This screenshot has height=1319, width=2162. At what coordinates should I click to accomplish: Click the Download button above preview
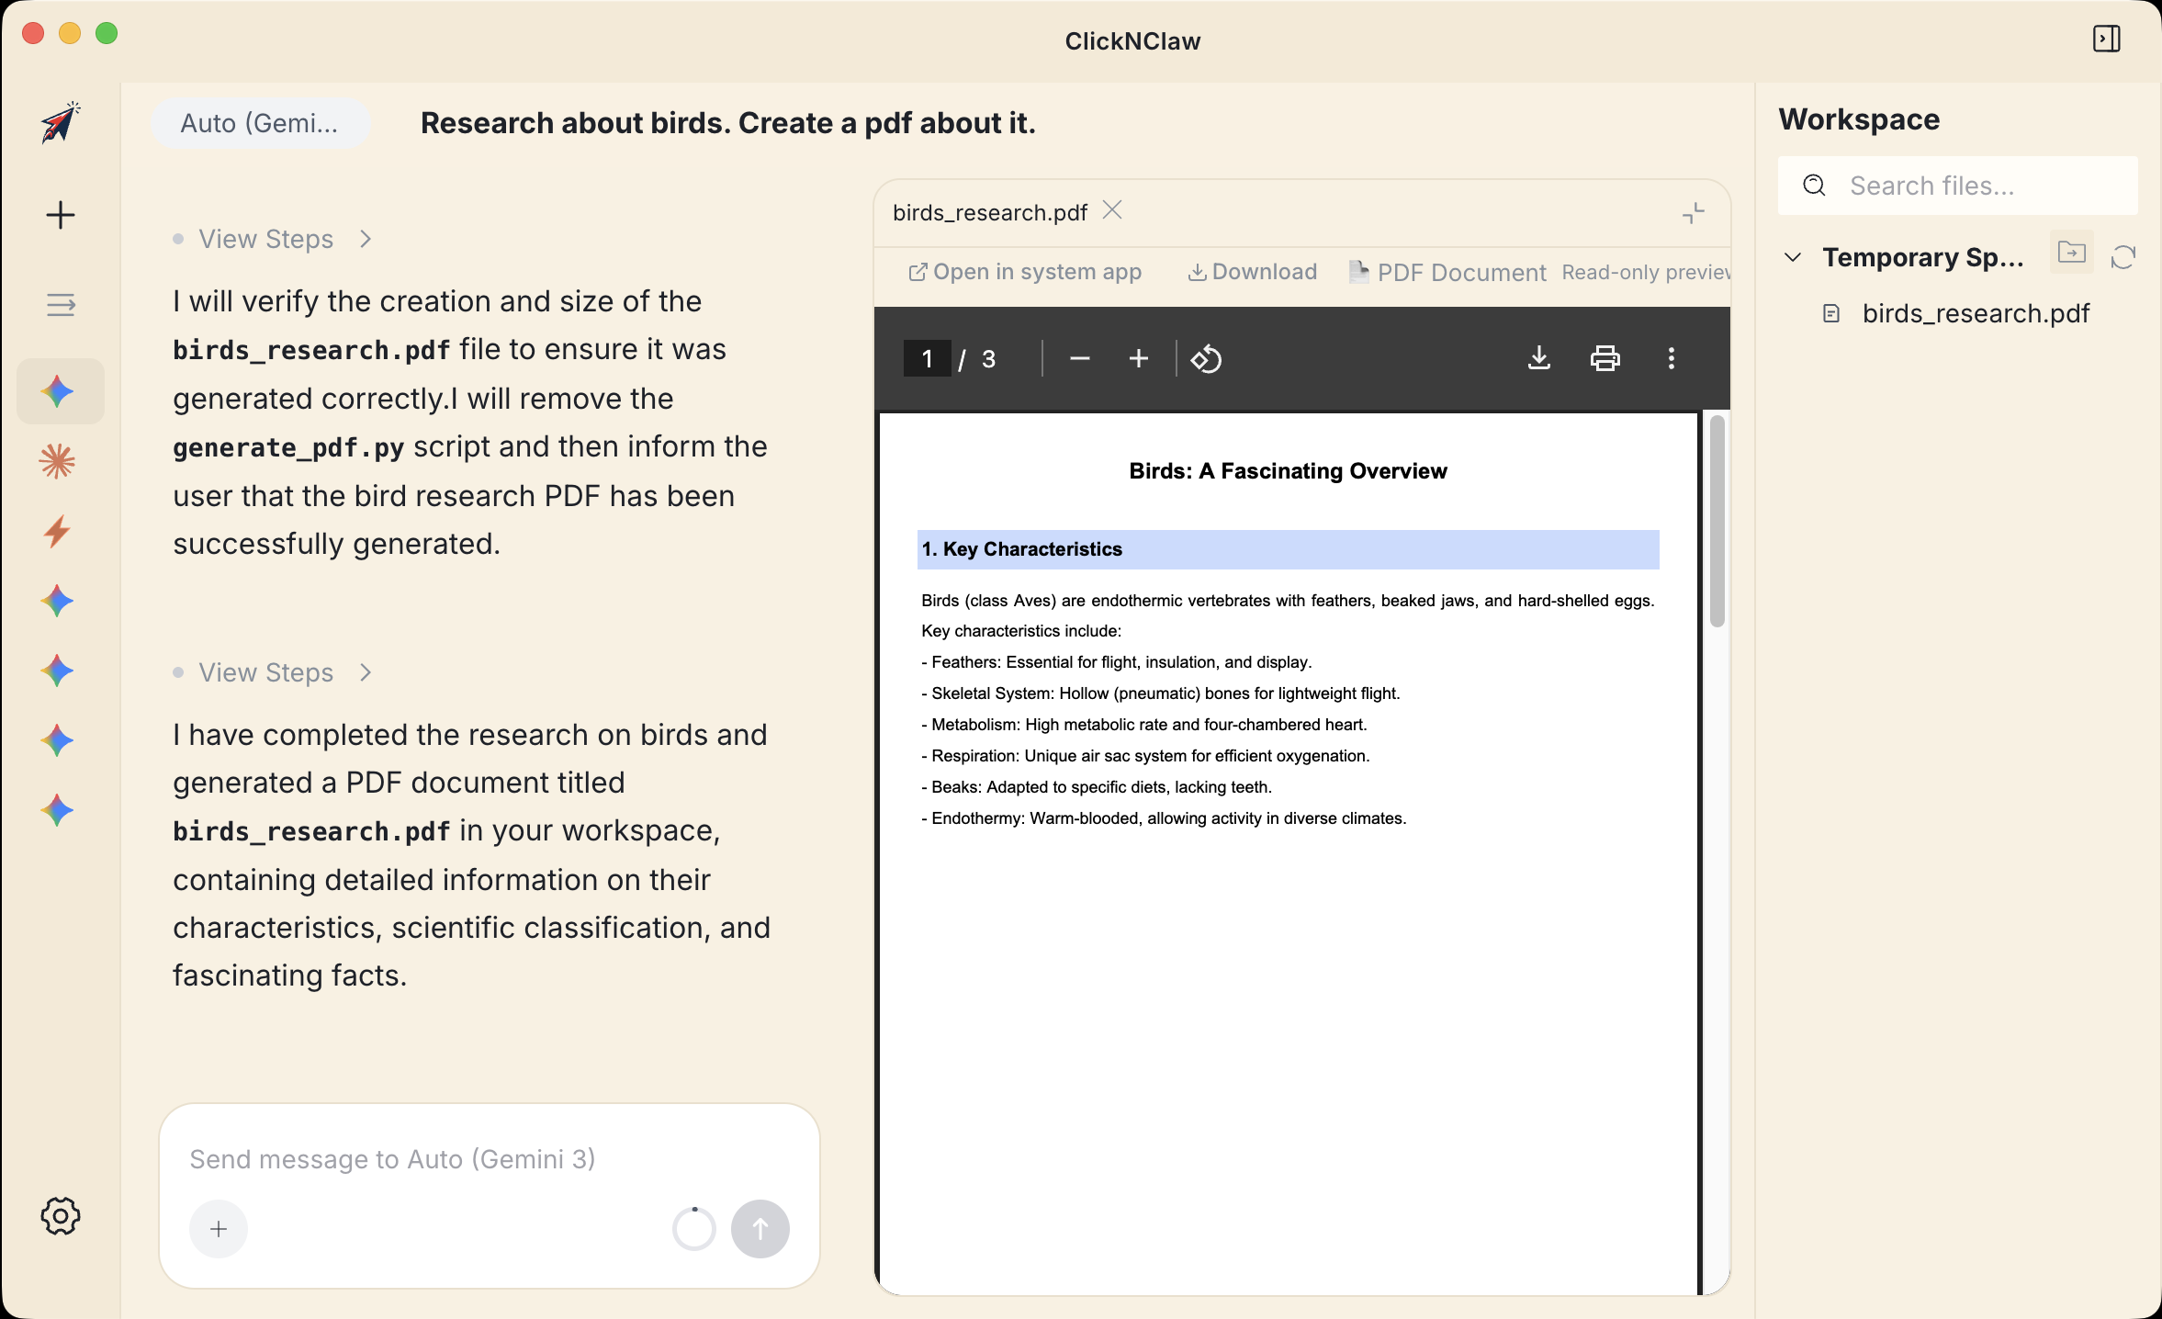1253,272
